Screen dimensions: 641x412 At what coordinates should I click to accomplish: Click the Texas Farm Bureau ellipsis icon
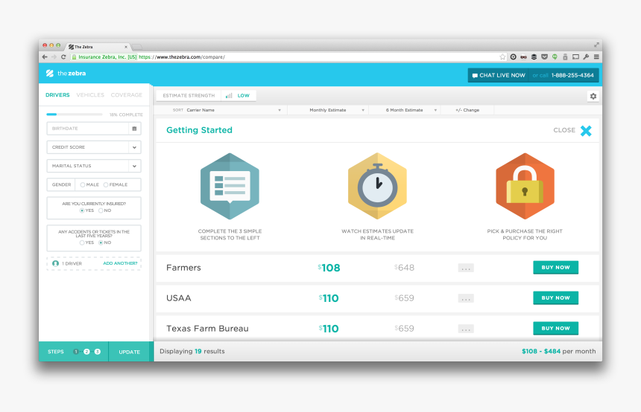466,329
